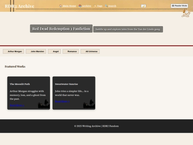Click the RDR2 Archive site logo

19,6
